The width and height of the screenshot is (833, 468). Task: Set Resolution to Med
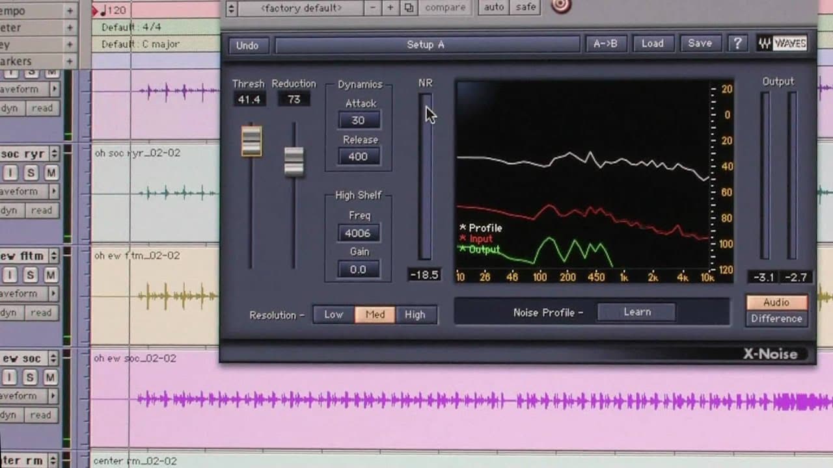pos(375,315)
